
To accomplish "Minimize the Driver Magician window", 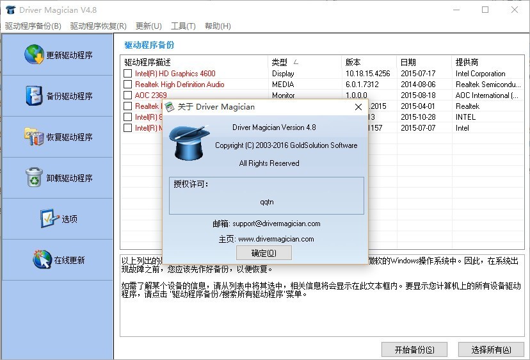I will click(456, 10).
